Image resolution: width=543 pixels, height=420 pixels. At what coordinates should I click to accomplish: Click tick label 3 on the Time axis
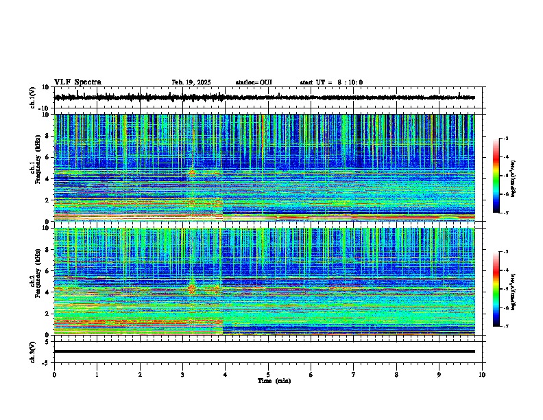[x=182, y=375]
